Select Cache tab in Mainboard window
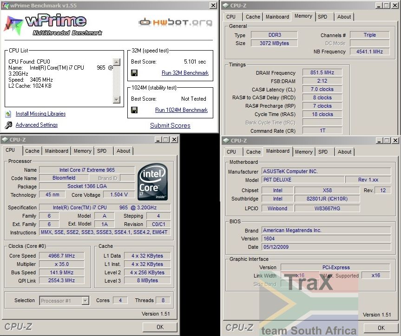401x336 pixels. click(253, 151)
